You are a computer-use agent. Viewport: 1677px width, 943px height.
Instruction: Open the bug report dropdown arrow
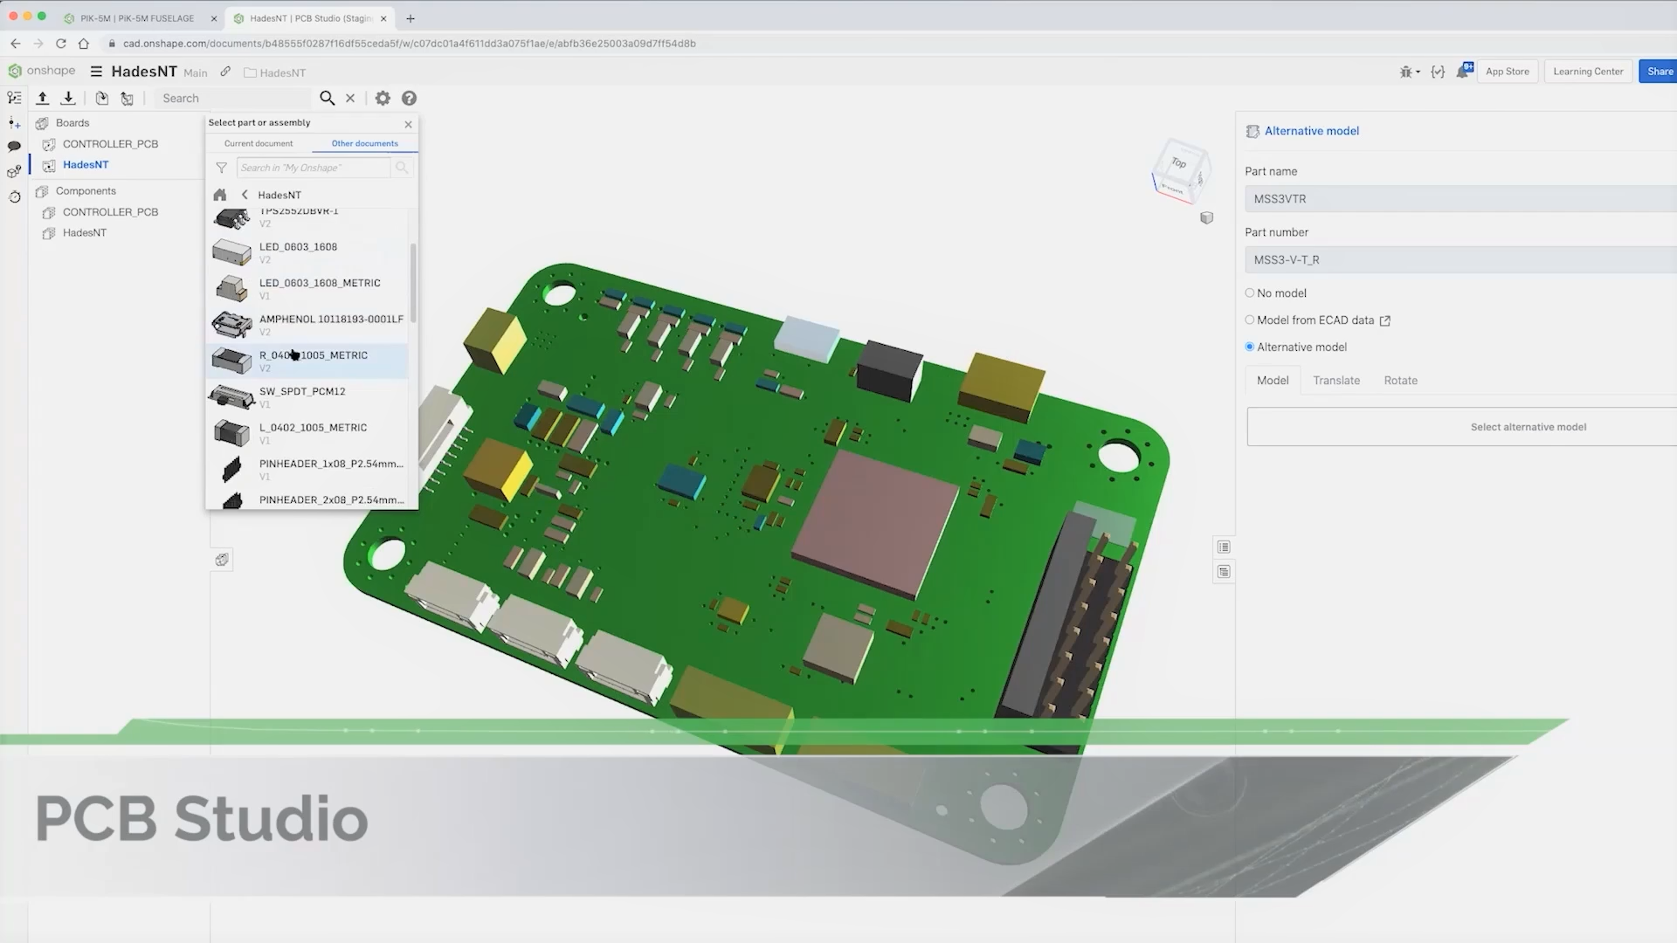[x=1418, y=72]
